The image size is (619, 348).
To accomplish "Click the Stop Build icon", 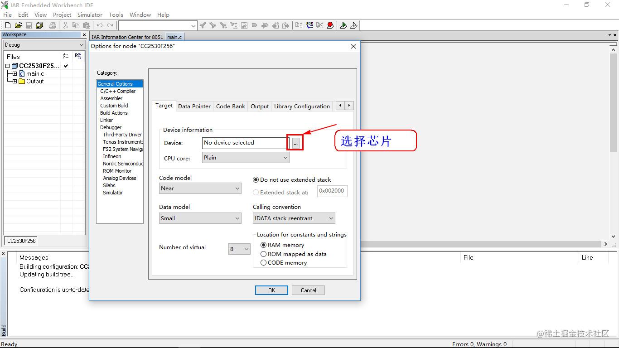I will pyautogui.click(x=320, y=25).
